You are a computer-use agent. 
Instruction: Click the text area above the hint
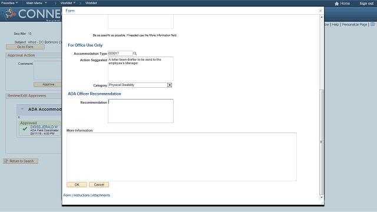(x=141, y=22)
